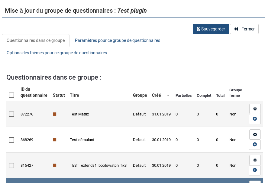Image resolution: width=265 pixels, height=183 pixels.
Task: Click status square of Test Matrix survey
Action: pos(55,114)
